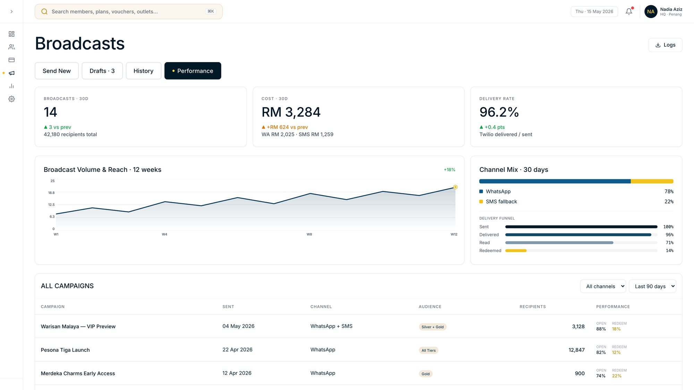Open the Pesona Tiga Launch campaign
This screenshot has width=694, height=390.
pyautogui.click(x=65, y=350)
